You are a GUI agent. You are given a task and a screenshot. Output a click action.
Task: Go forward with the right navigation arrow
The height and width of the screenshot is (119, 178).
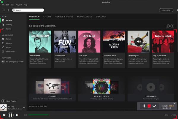(x=8, y=10)
